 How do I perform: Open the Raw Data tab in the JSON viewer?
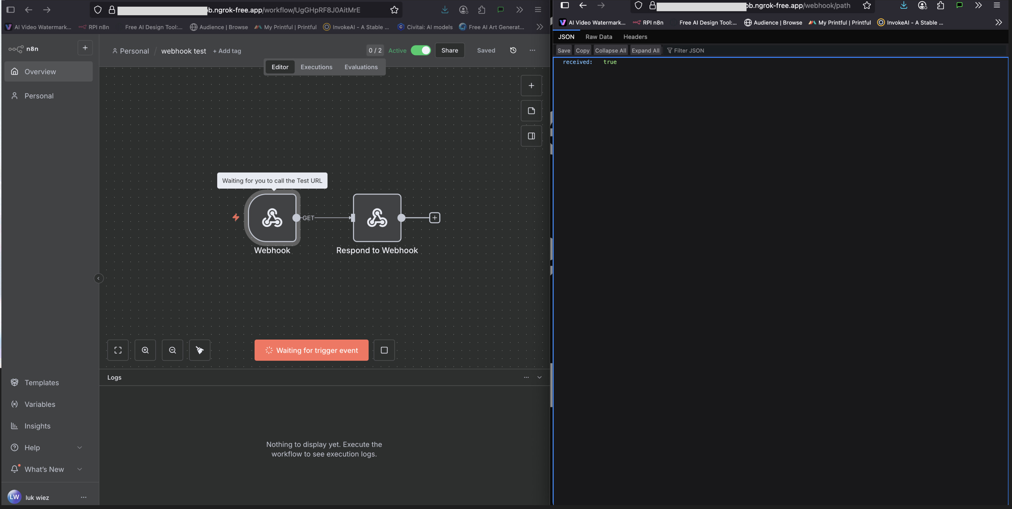click(598, 37)
